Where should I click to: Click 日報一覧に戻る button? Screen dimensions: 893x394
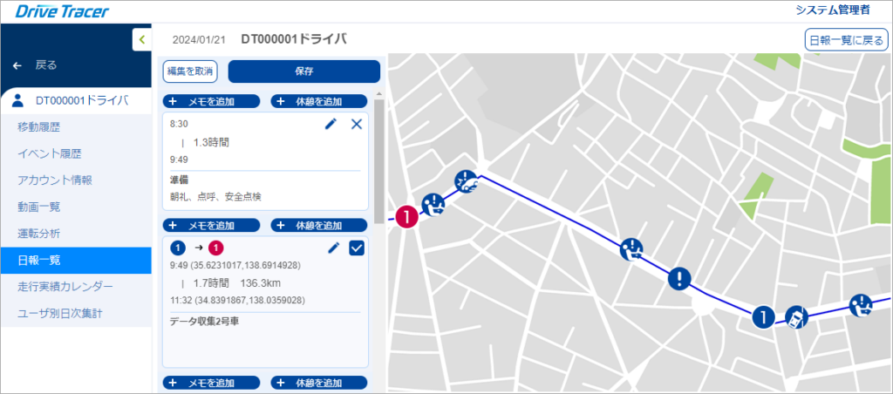click(846, 40)
